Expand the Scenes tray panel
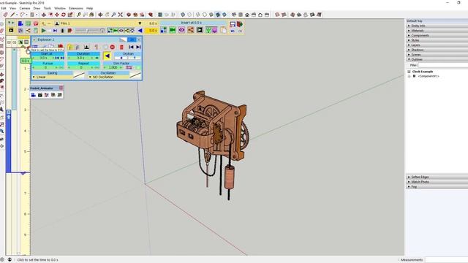Viewport: 468px width, 263px height. tap(437, 55)
